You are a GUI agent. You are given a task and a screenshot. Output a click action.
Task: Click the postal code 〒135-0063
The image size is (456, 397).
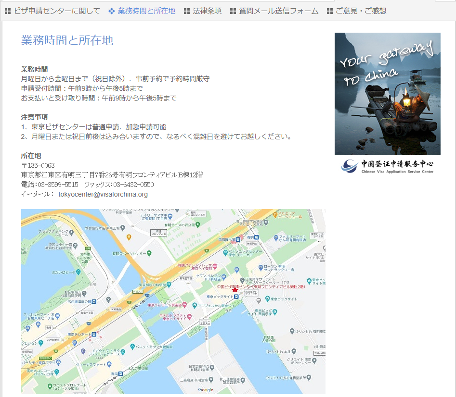tap(38, 165)
